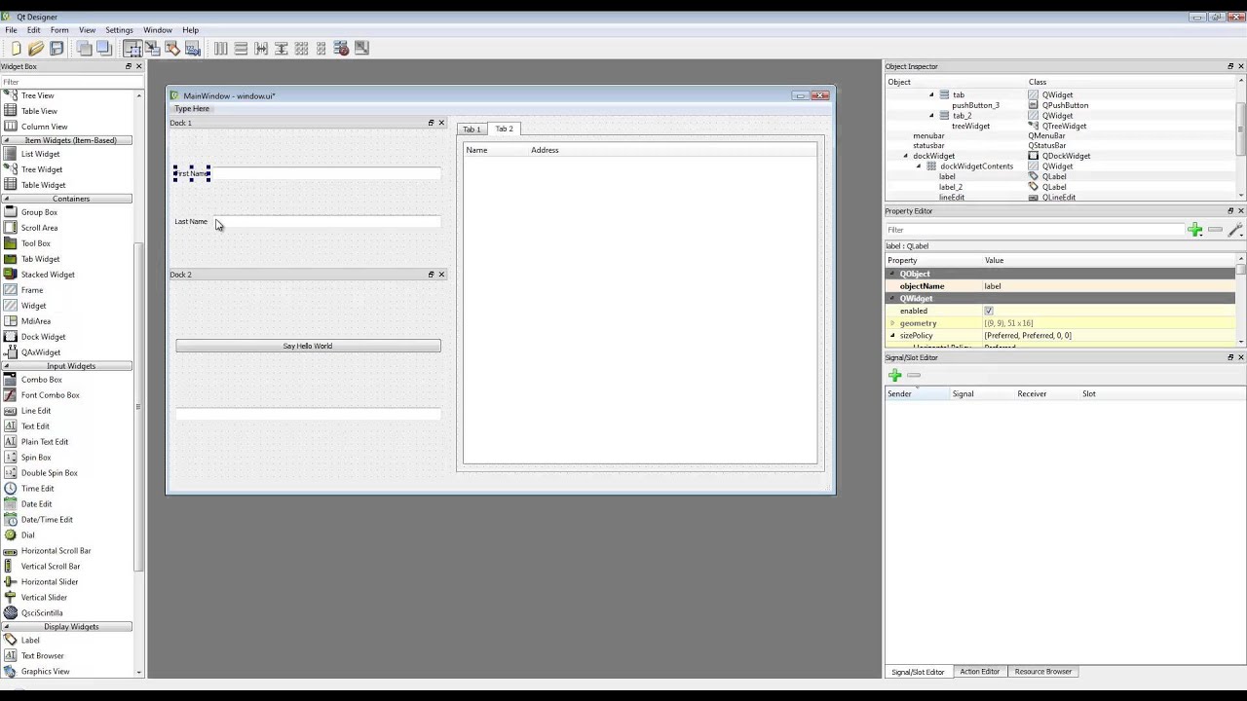The height and width of the screenshot is (701, 1247).
Task: Collapse the Input Widgets category
Action: click(7, 366)
